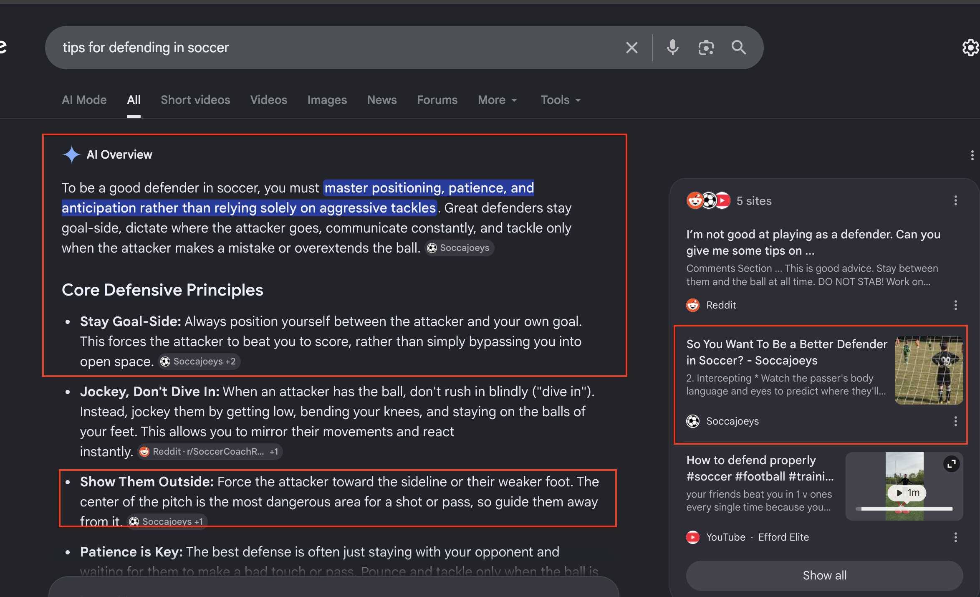Open the How to defend properly video link
The image size is (980, 597).
pos(760,468)
